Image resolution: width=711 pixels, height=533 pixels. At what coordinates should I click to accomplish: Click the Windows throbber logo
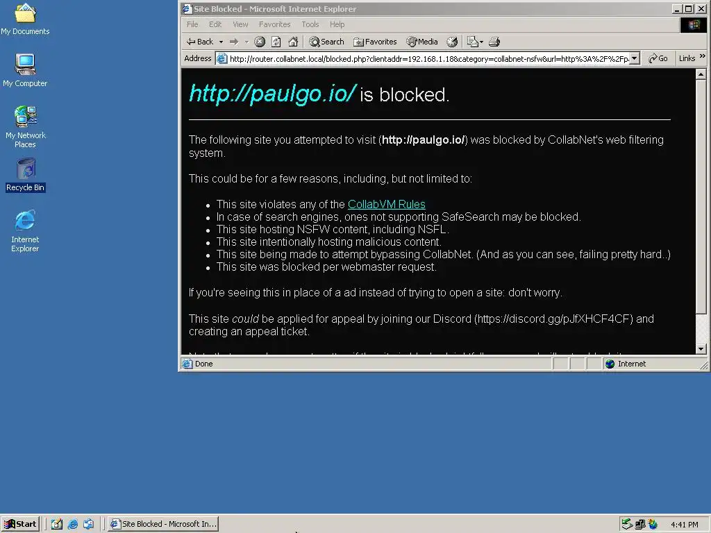[x=694, y=25]
